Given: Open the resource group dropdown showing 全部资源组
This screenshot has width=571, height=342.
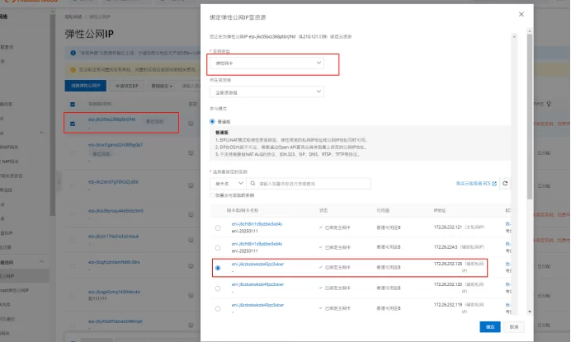Looking at the screenshot, I should tap(267, 92).
